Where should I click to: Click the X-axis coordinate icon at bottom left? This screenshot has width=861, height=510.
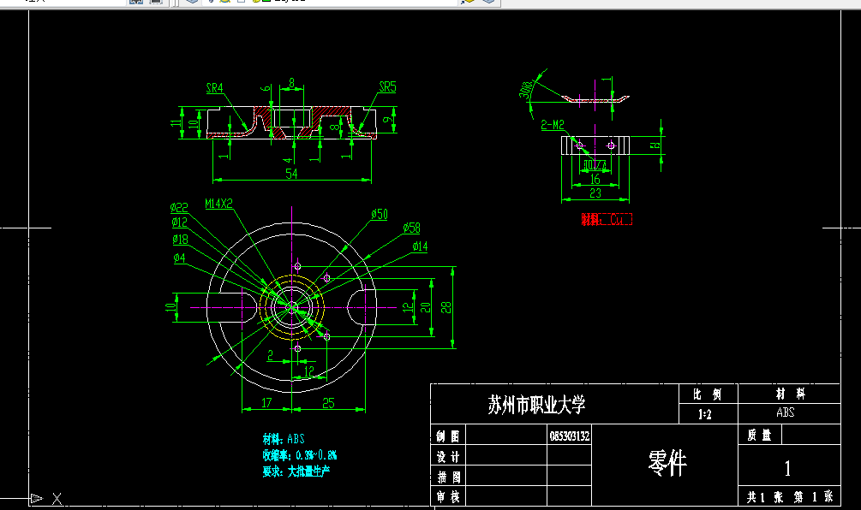click(x=57, y=496)
